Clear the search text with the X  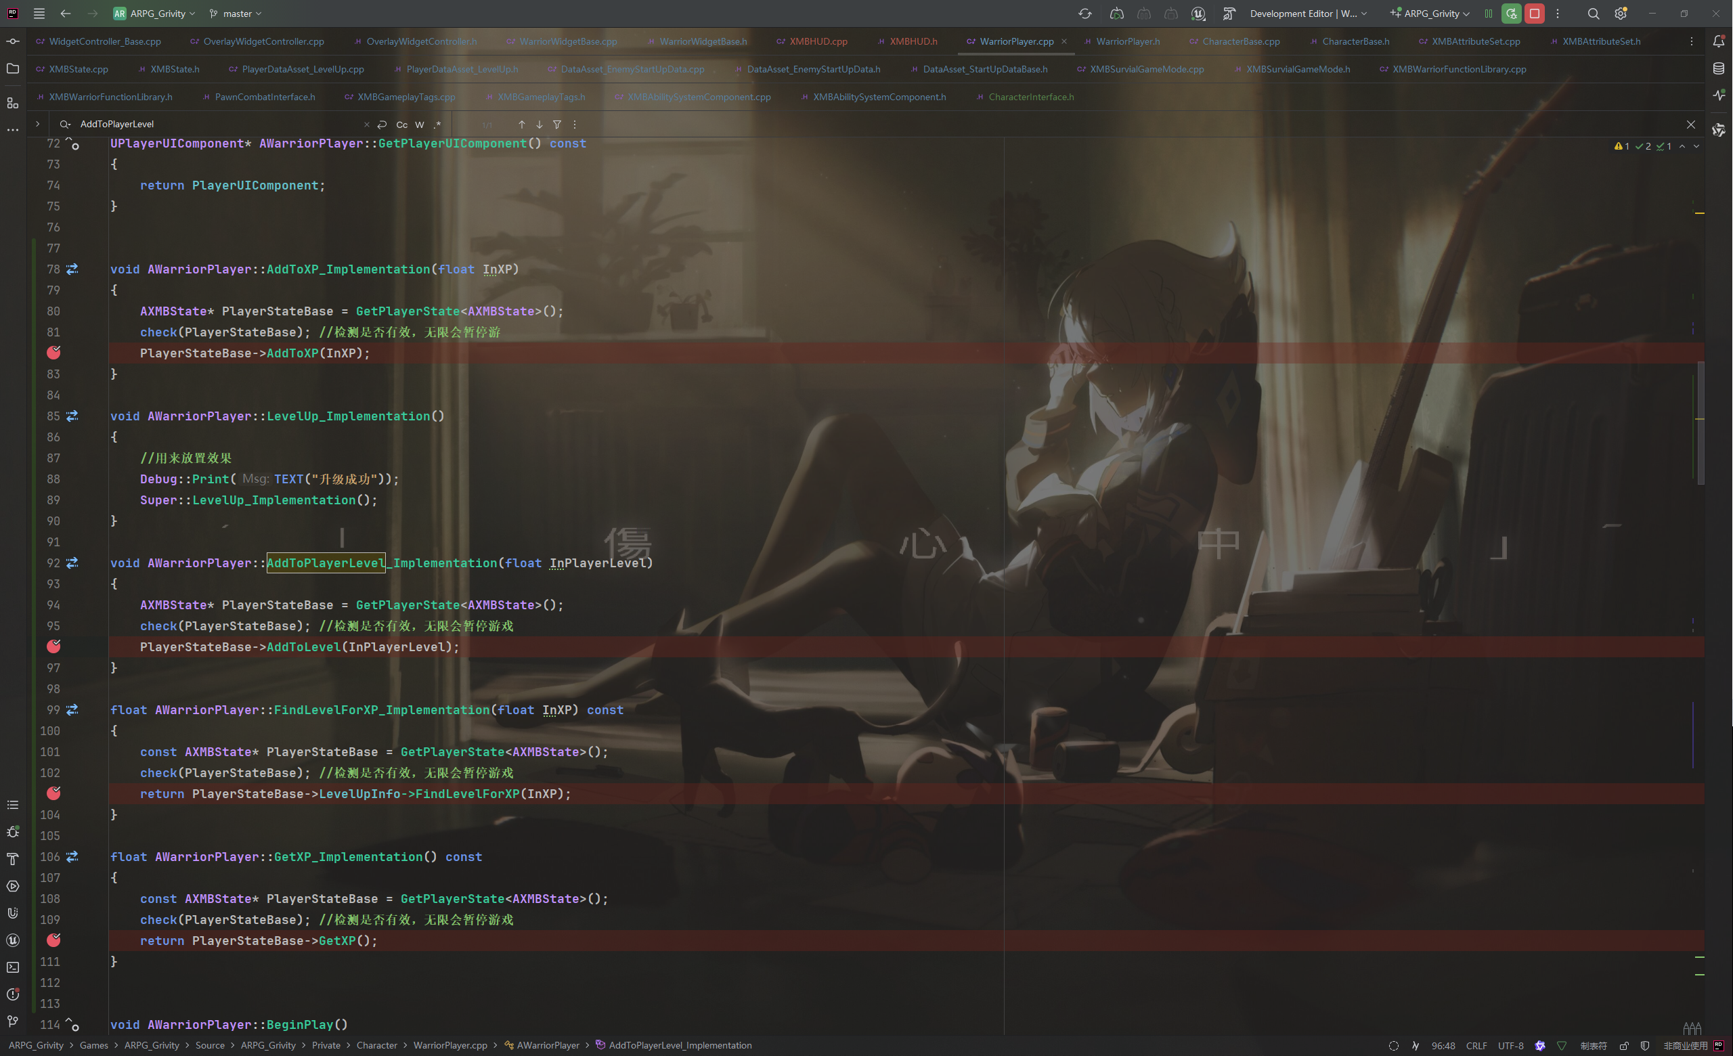click(x=366, y=125)
